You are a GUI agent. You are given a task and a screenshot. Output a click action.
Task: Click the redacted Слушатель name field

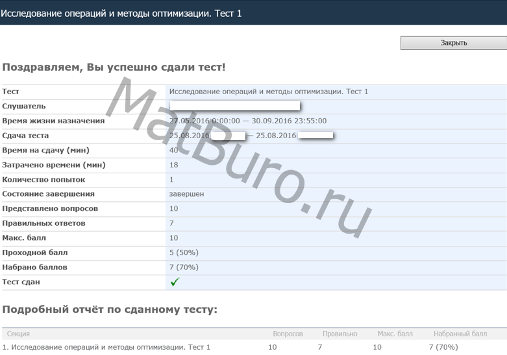tap(234, 106)
